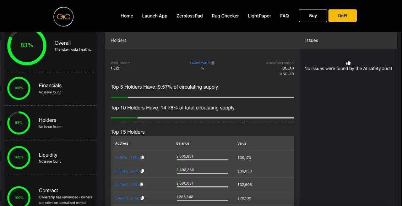Click the Total Holders value 1.692
Screen dimensions: 402x206
(115, 68)
